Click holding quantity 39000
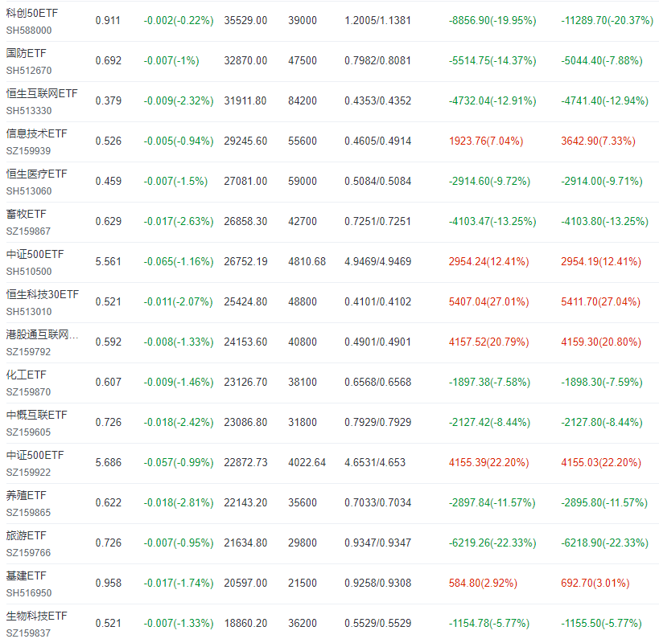This screenshot has height=643, width=659. tap(303, 21)
